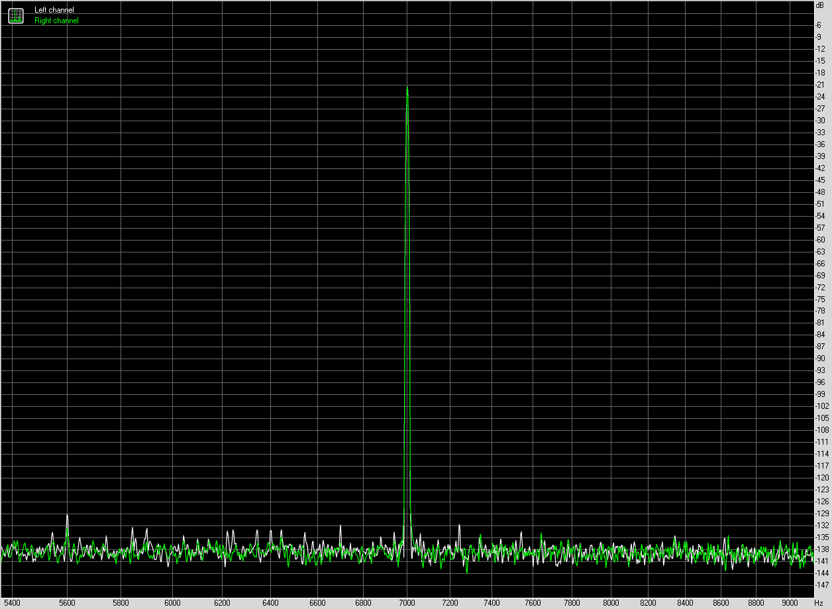Click the 8000 frequency axis label
The image size is (832, 609).
coord(609,602)
